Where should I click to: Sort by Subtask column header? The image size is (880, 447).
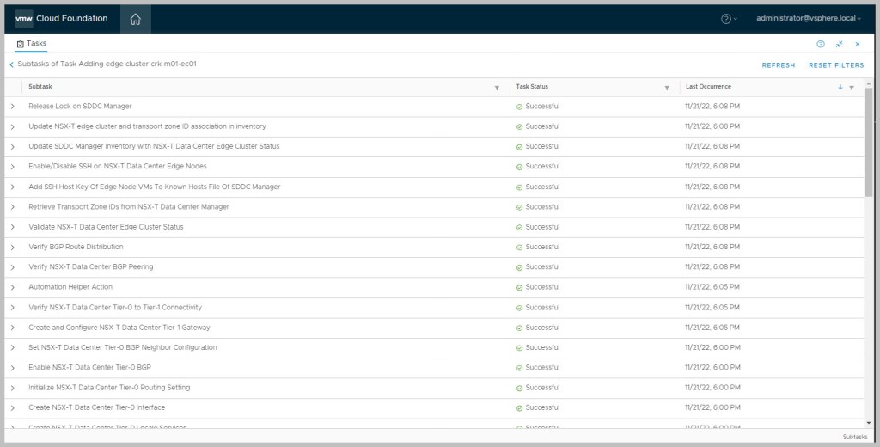click(x=40, y=87)
